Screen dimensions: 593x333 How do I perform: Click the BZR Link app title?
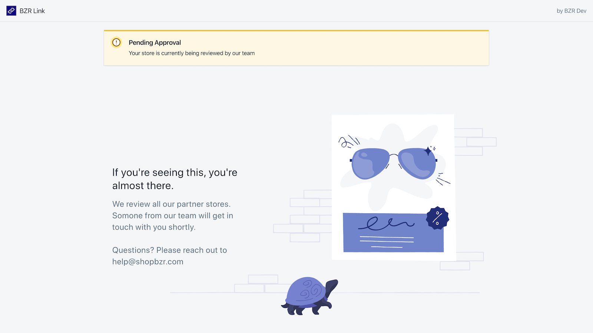click(32, 11)
